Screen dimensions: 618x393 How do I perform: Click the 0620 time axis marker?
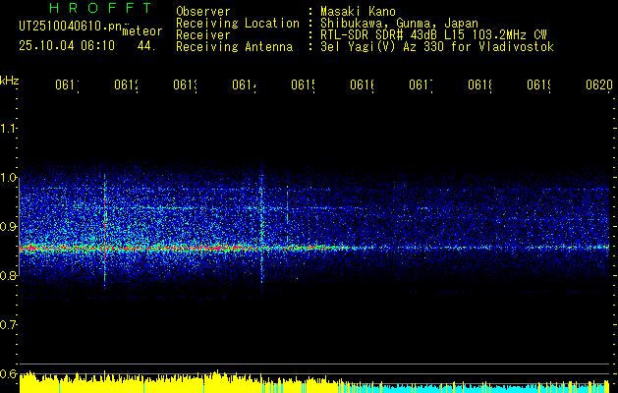pos(599,84)
